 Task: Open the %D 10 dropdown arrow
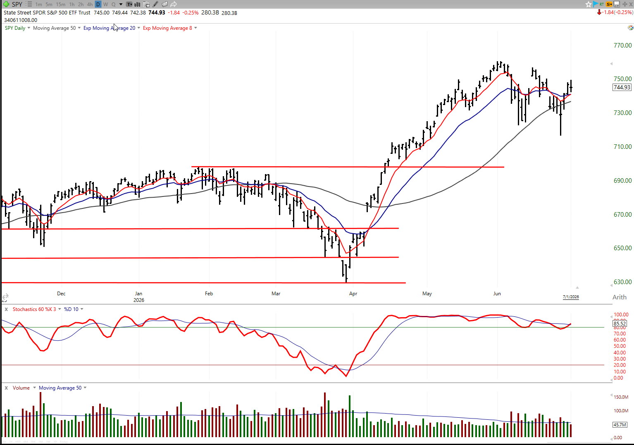82,309
